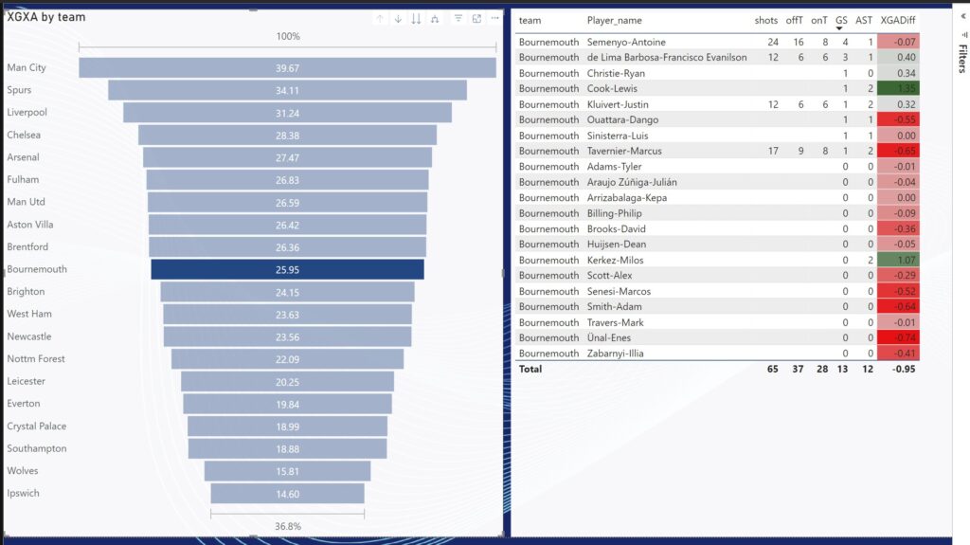Click the Ipswich axis label
The height and width of the screenshot is (545, 970).
pyautogui.click(x=23, y=493)
